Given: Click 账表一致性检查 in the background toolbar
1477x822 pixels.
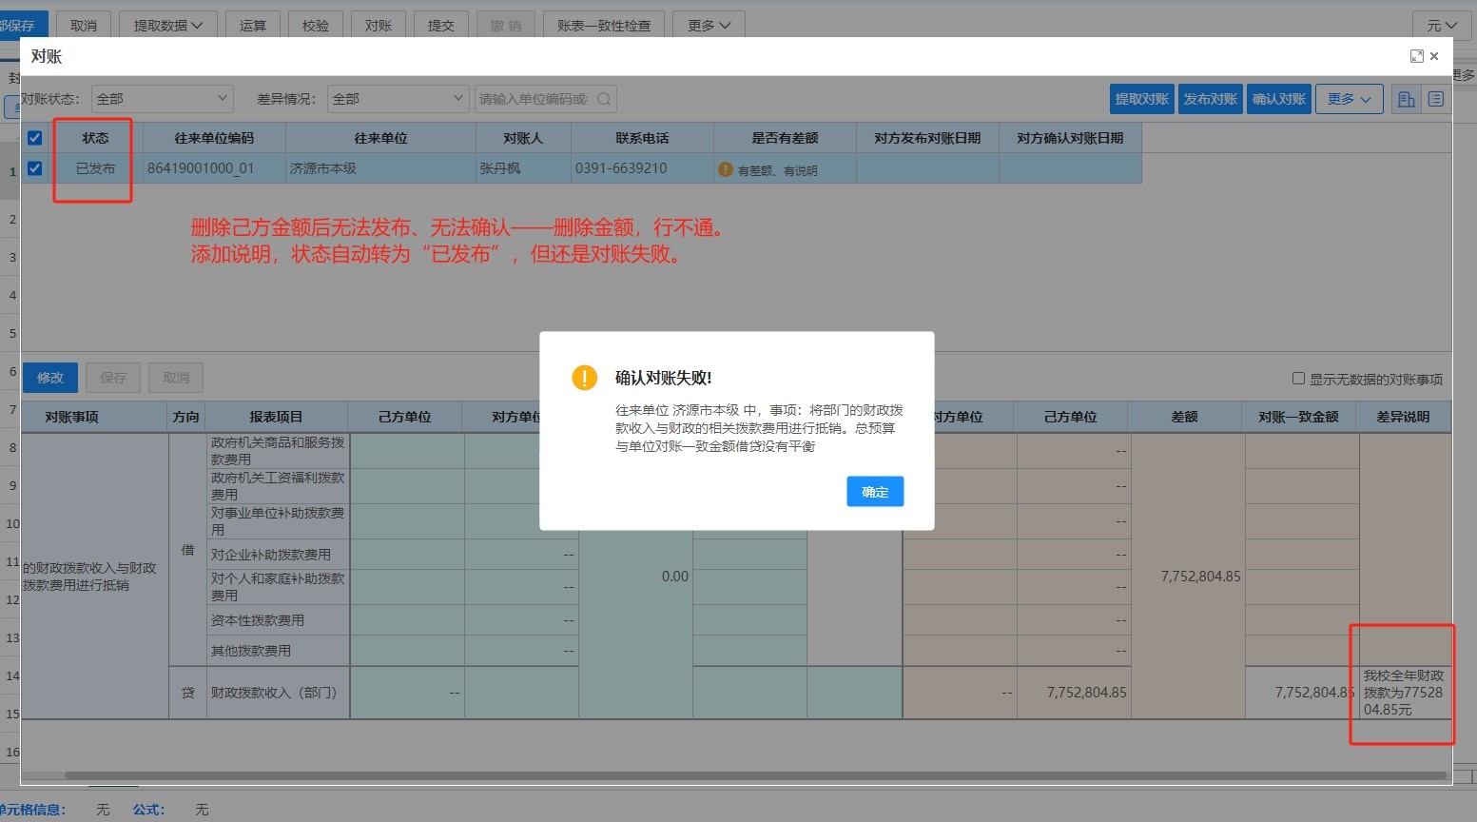Looking at the screenshot, I should coord(604,26).
